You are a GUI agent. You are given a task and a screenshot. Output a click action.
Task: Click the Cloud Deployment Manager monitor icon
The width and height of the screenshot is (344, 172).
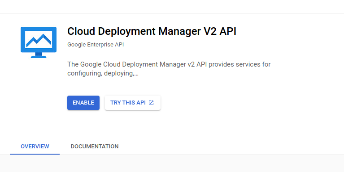pos(39,42)
